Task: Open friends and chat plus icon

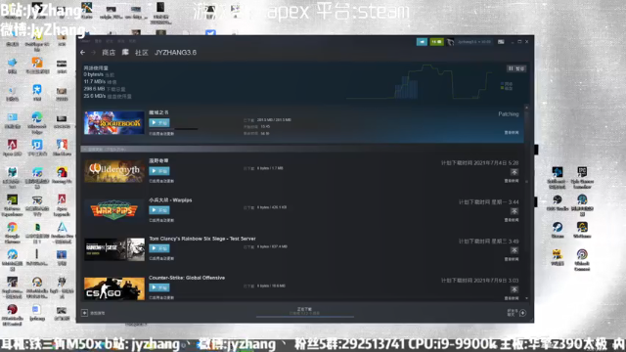Action: pos(522,313)
